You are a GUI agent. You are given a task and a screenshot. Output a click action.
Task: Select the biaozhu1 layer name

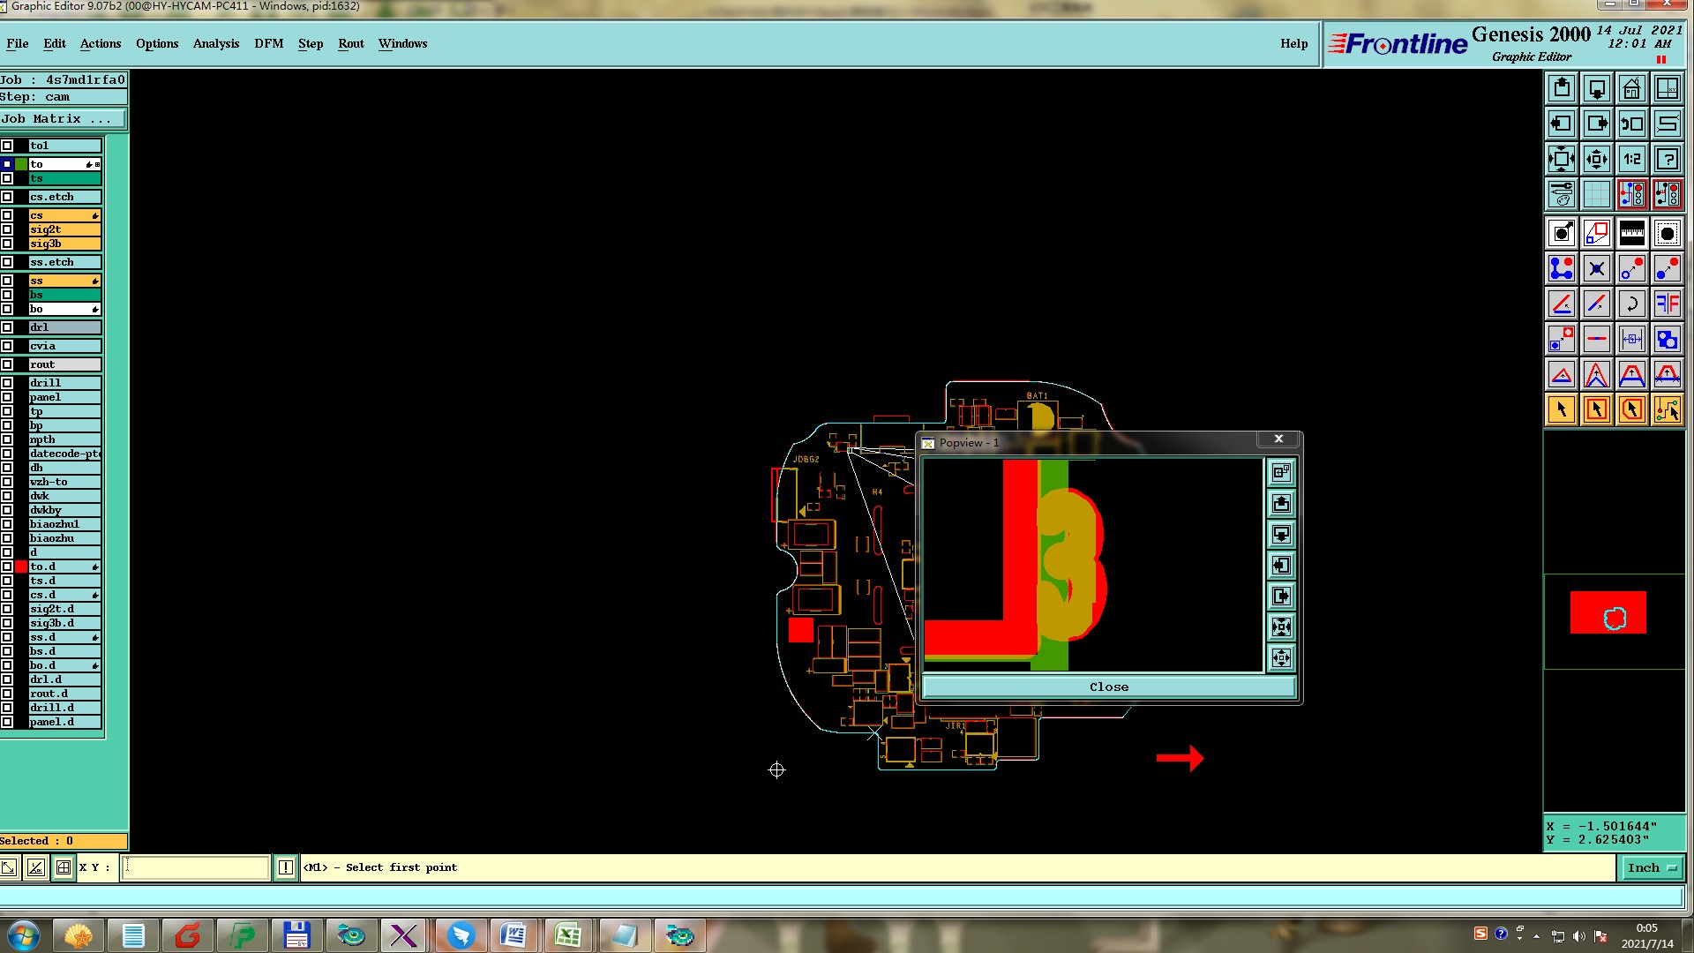(64, 524)
